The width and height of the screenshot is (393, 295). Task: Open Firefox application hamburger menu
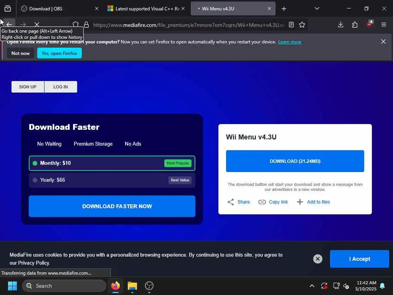click(384, 25)
